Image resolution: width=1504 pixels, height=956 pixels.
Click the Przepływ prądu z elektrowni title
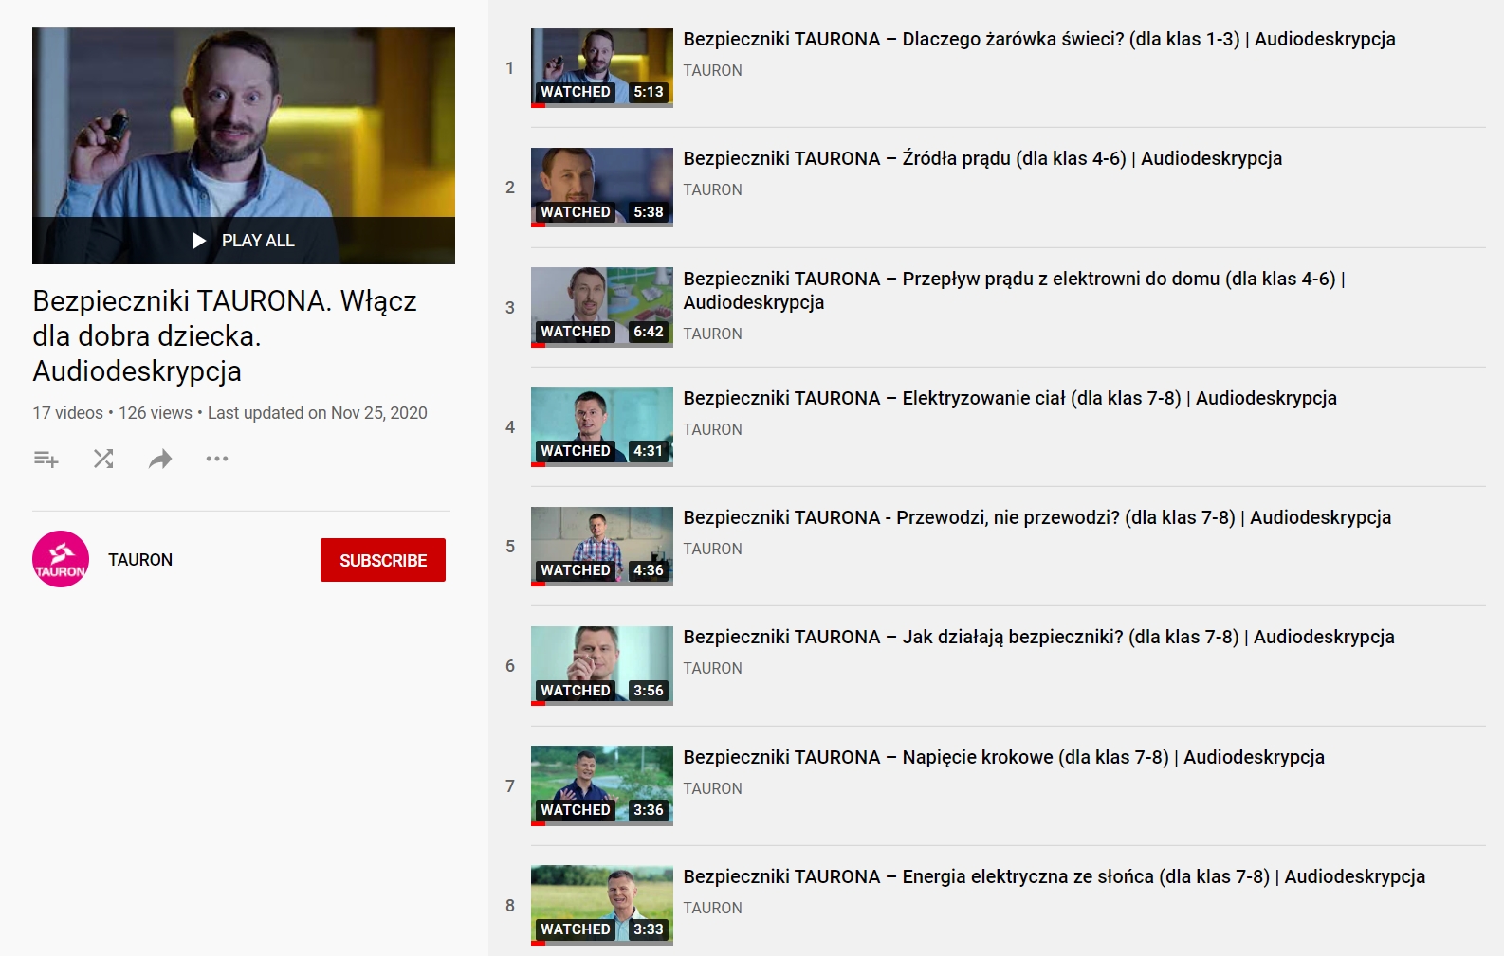coord(1013,280)
